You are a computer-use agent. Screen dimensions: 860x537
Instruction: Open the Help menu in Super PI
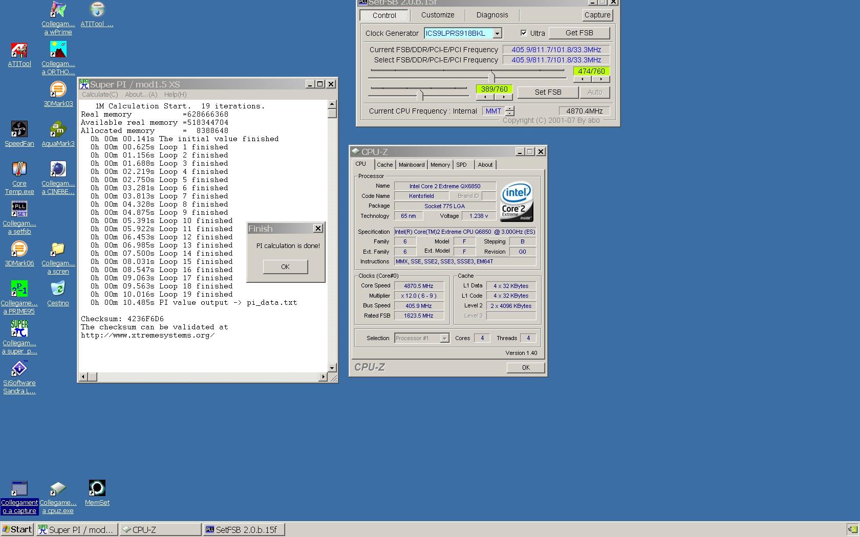[175, 95]
